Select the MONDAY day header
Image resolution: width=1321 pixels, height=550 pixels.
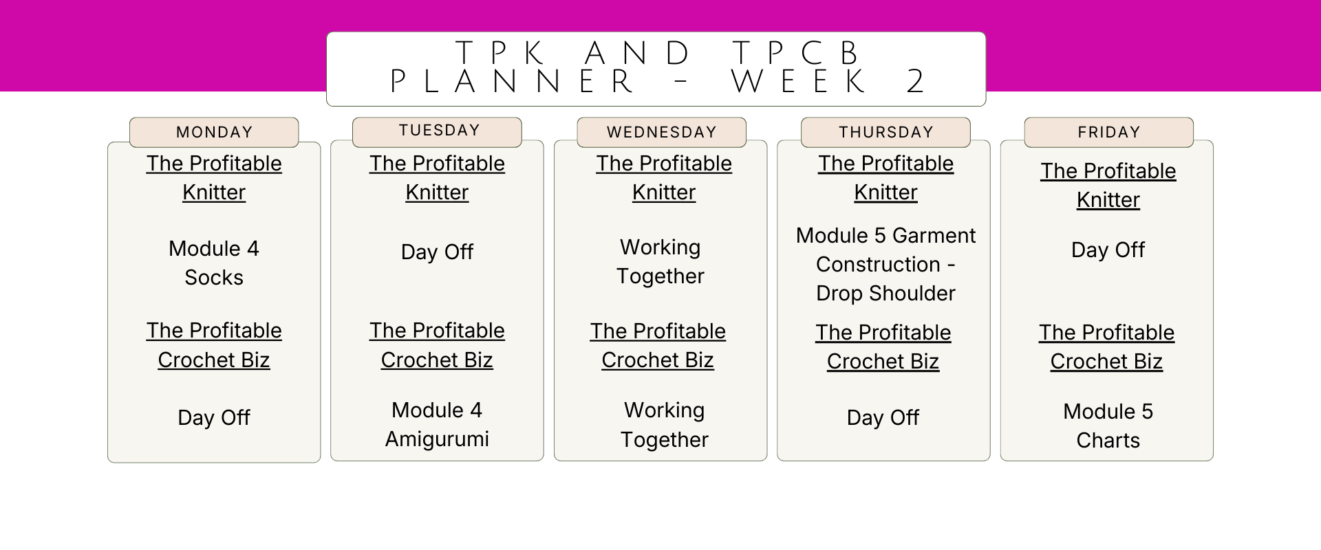214,132
